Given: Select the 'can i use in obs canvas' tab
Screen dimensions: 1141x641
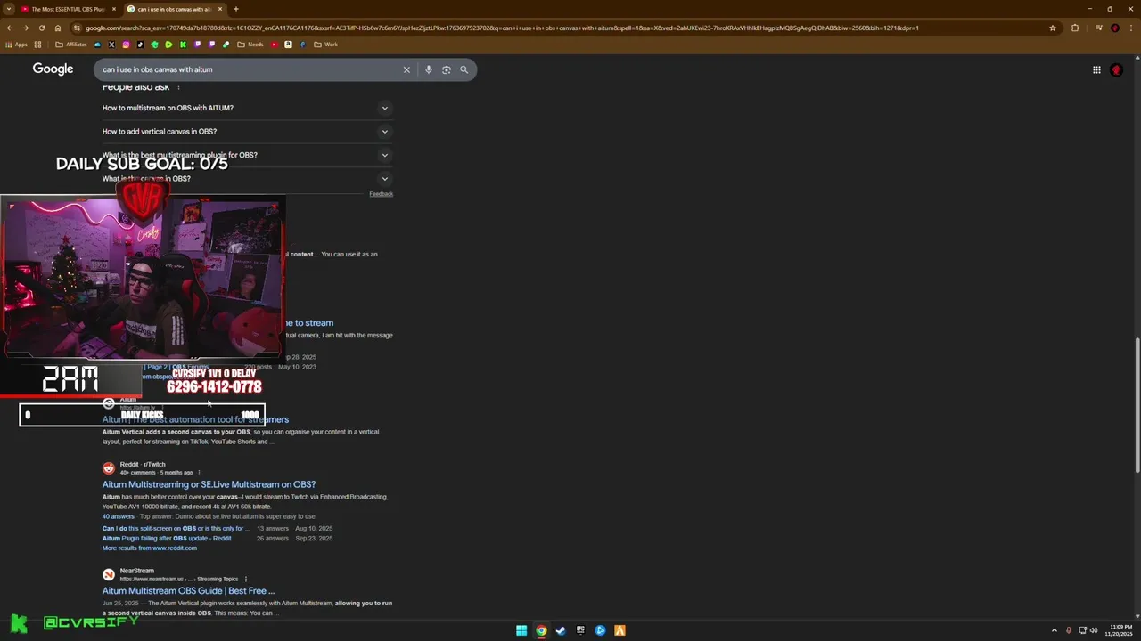Looking at the screenshot, I should 175,9.
